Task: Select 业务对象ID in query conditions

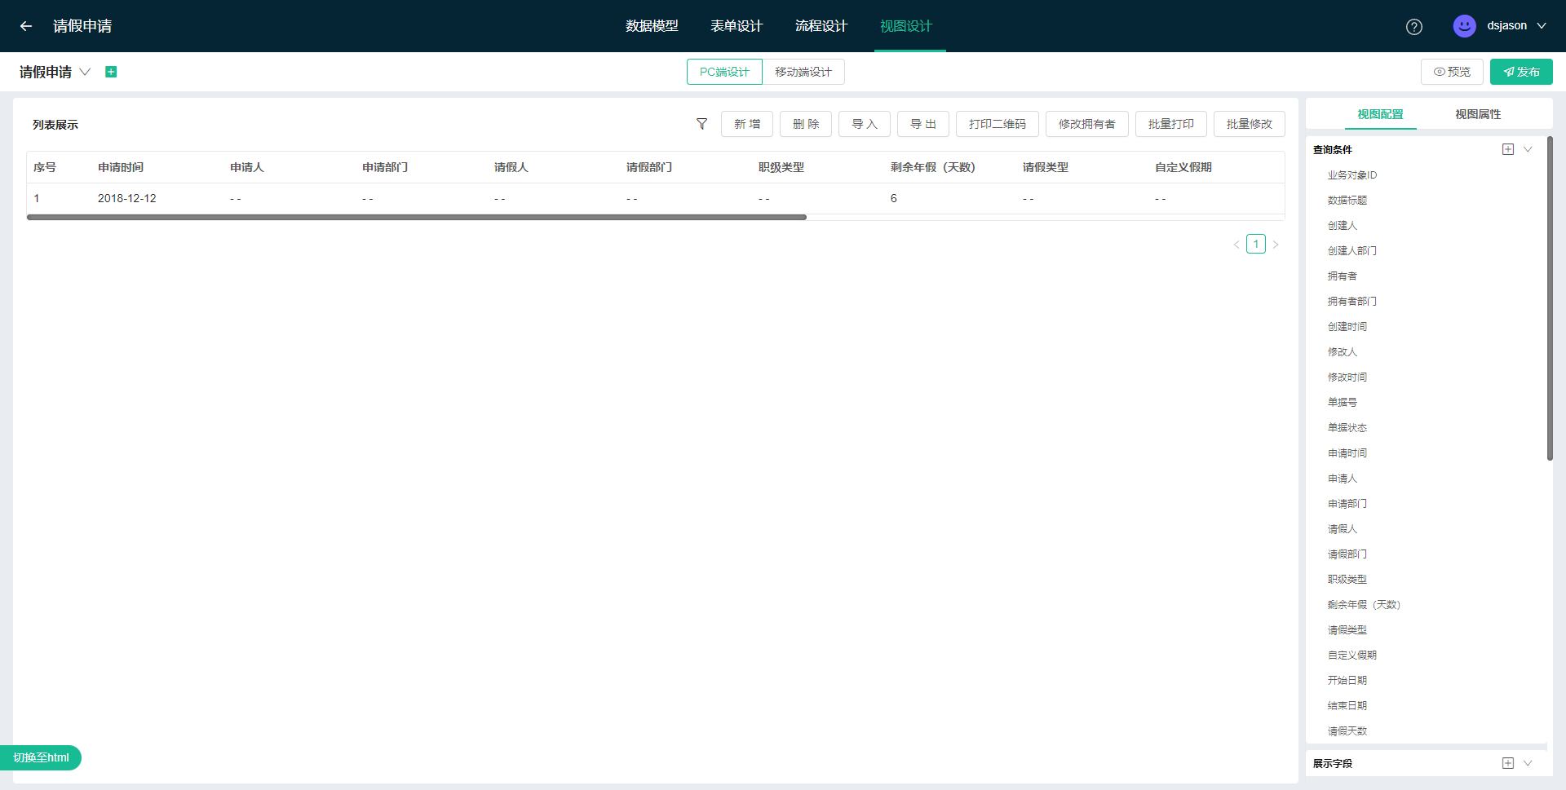Action: [1352, 175]
